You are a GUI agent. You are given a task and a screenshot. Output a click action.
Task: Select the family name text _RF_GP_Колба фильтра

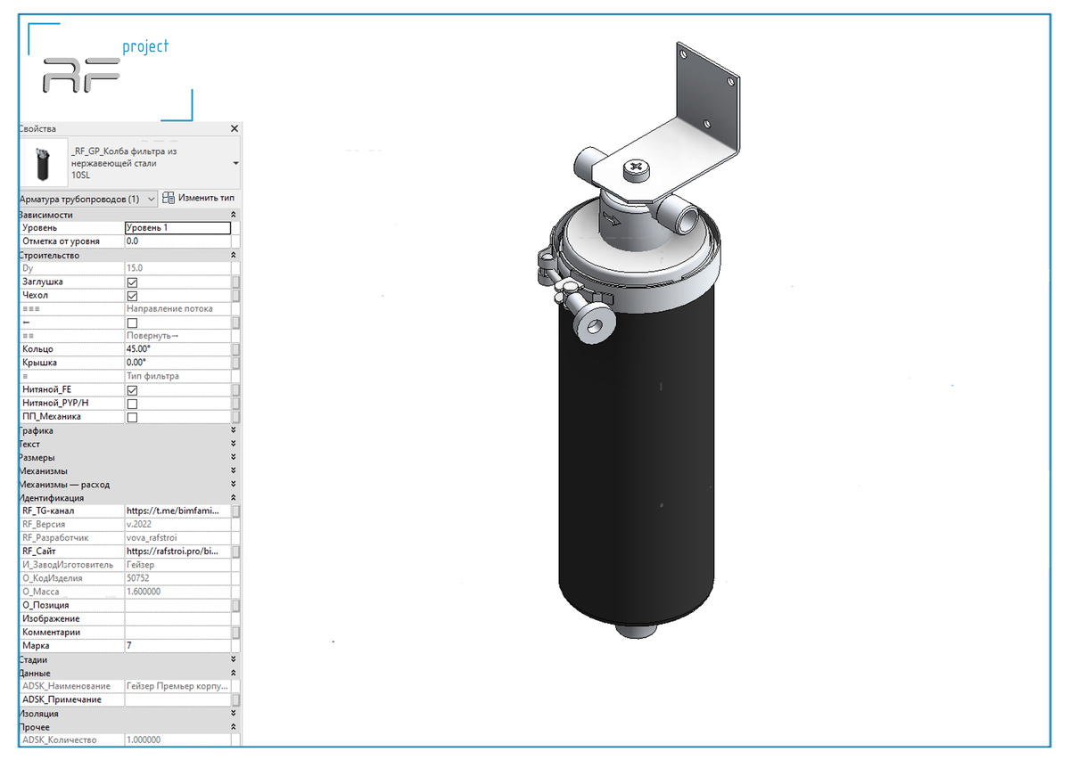[123, 151]
